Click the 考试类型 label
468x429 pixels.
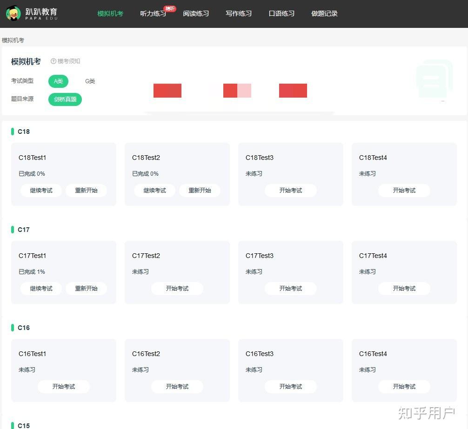pyautogui.click(x=22, y=81)
